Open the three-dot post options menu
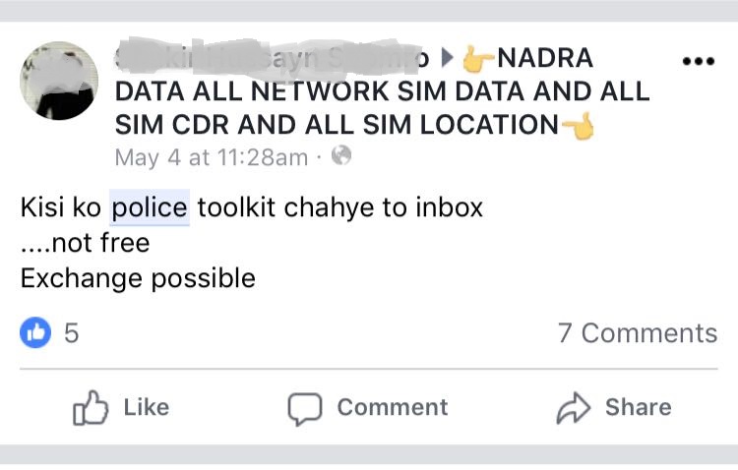This screenshot has width=738, height=470. pos(698,62)
